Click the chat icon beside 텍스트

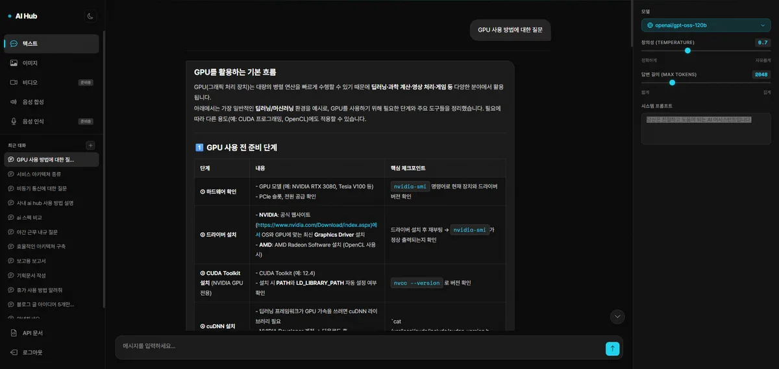point(14,43)
